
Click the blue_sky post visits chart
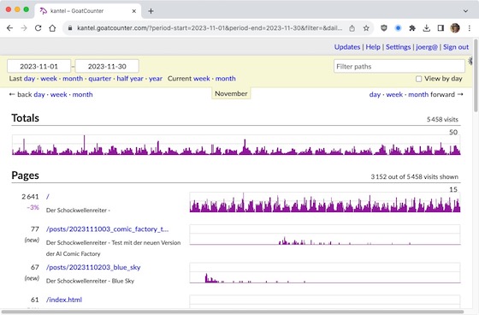(x=325, y=273)
